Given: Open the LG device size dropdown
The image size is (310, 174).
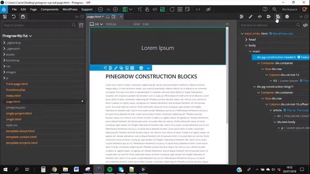Looking at the screenshot, I should pyautogui.click(x=96, y=24).
